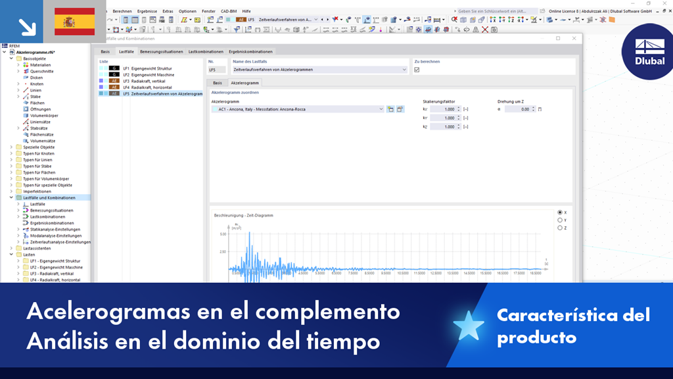Click the blue stacked layers icon in toolbar
Screen dimensions: 673x379
click(x=549, y=20)
